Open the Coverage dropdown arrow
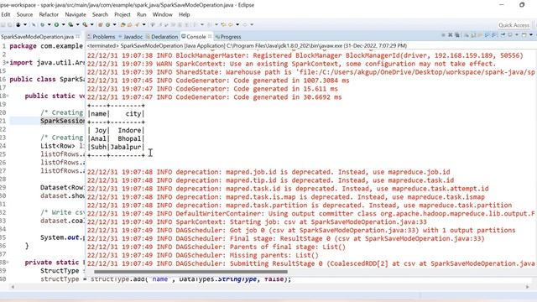 [x=78, y=24]
